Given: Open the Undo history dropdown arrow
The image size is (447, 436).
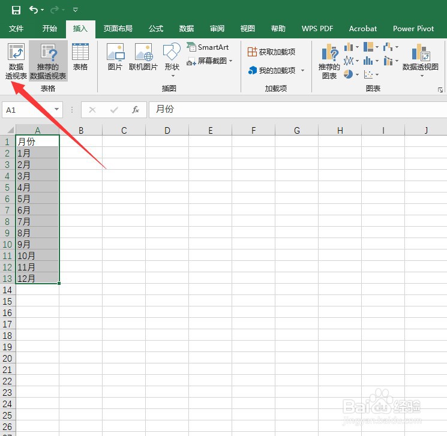Looking at the screenshot, I should point(43,10).
